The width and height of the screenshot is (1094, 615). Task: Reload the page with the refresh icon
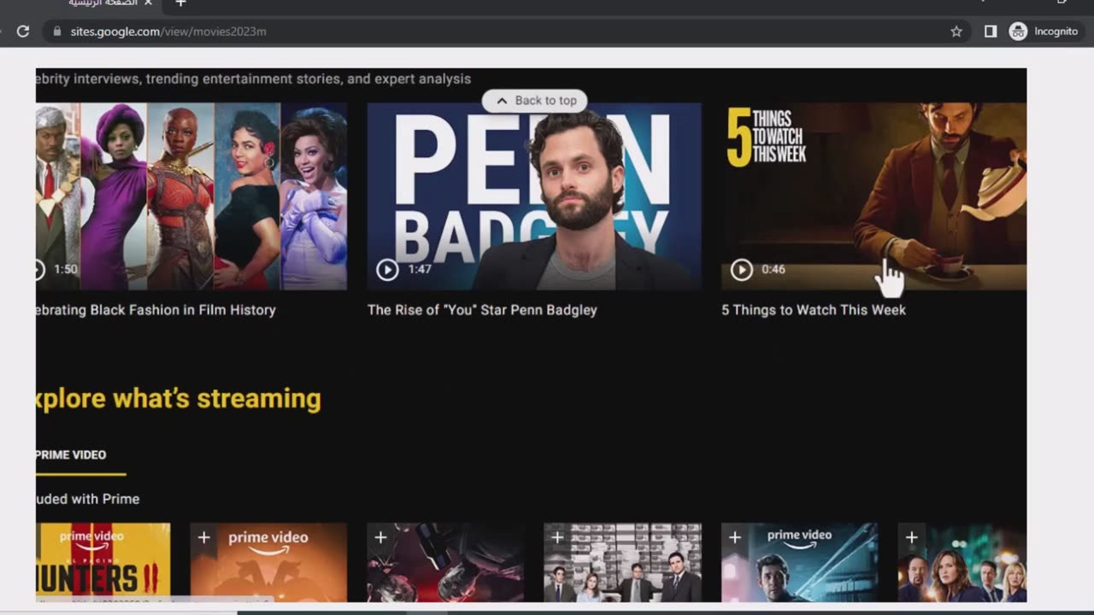[x=23, y=32]
